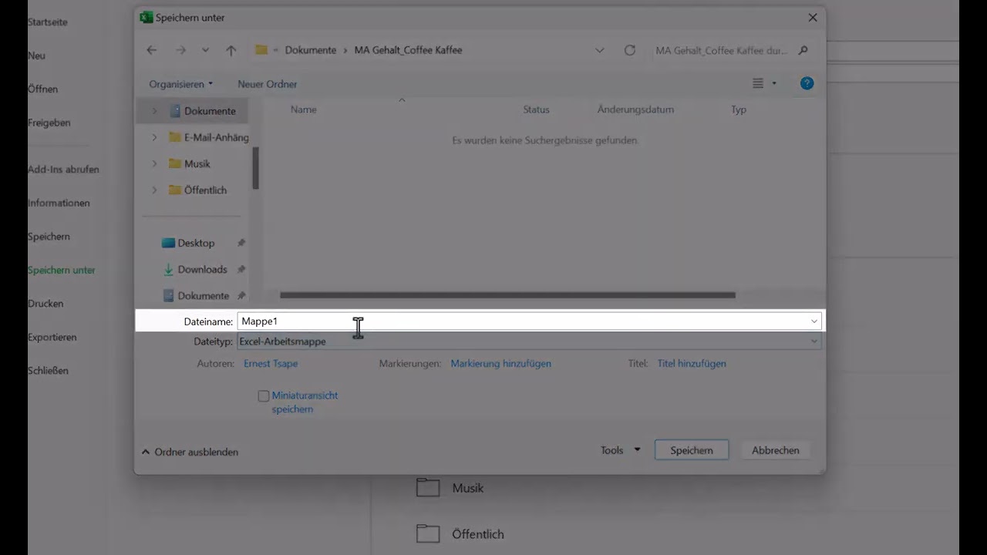Image resolution: width=987 pixels, height=555 pixels.
Task: Select Freigeben in Excel backstage menu
Action: pos(49,123)
